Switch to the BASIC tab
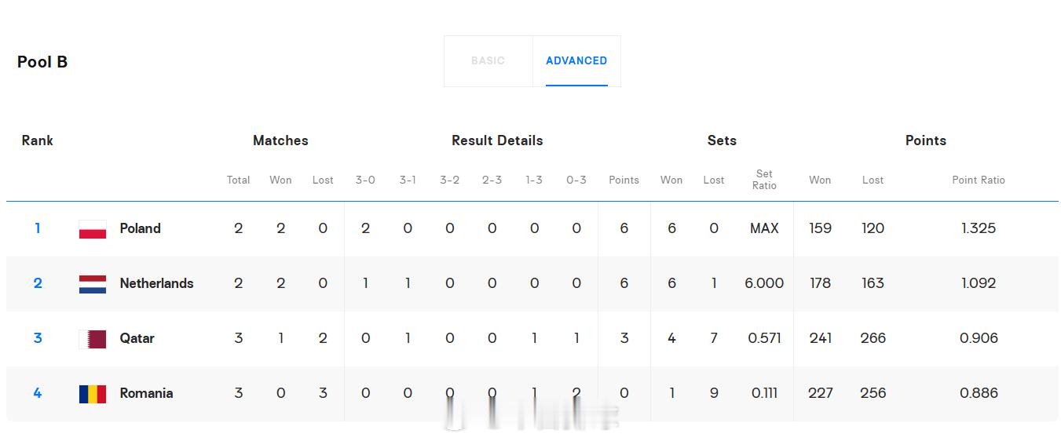 click(488, 60)
